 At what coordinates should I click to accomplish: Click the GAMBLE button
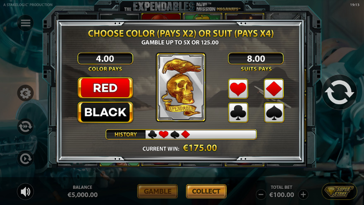point(158,191)
